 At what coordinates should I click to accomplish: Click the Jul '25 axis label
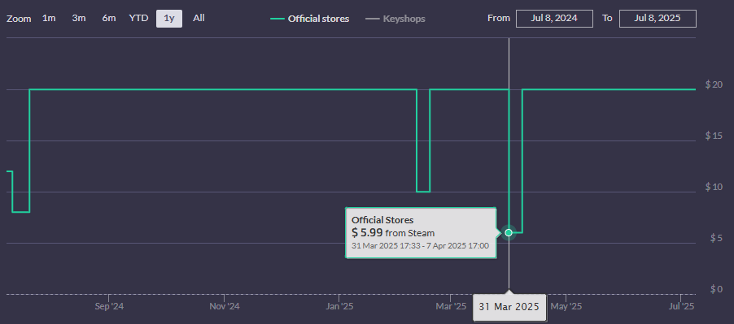(681, 307)
